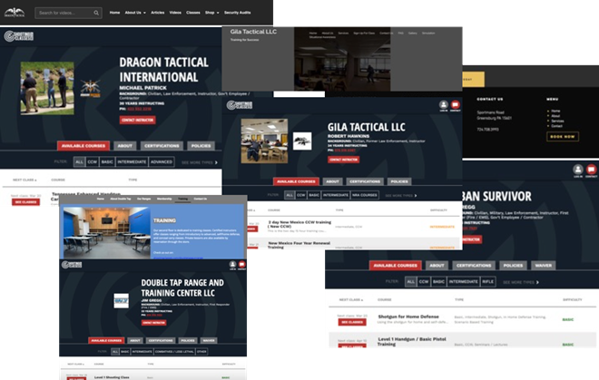Expand See More Types on Dragon Tactical page
The image size is (599, 380).
[x=200, y=162]
